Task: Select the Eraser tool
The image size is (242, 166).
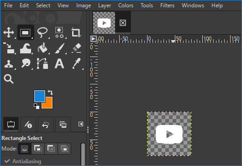Action: click(x=76, y=48)
